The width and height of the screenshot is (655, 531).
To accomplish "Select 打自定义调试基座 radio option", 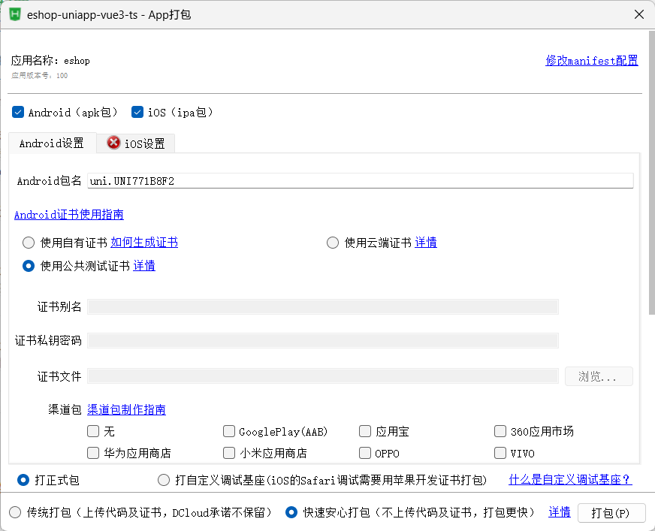I will (x=164, y=480).
